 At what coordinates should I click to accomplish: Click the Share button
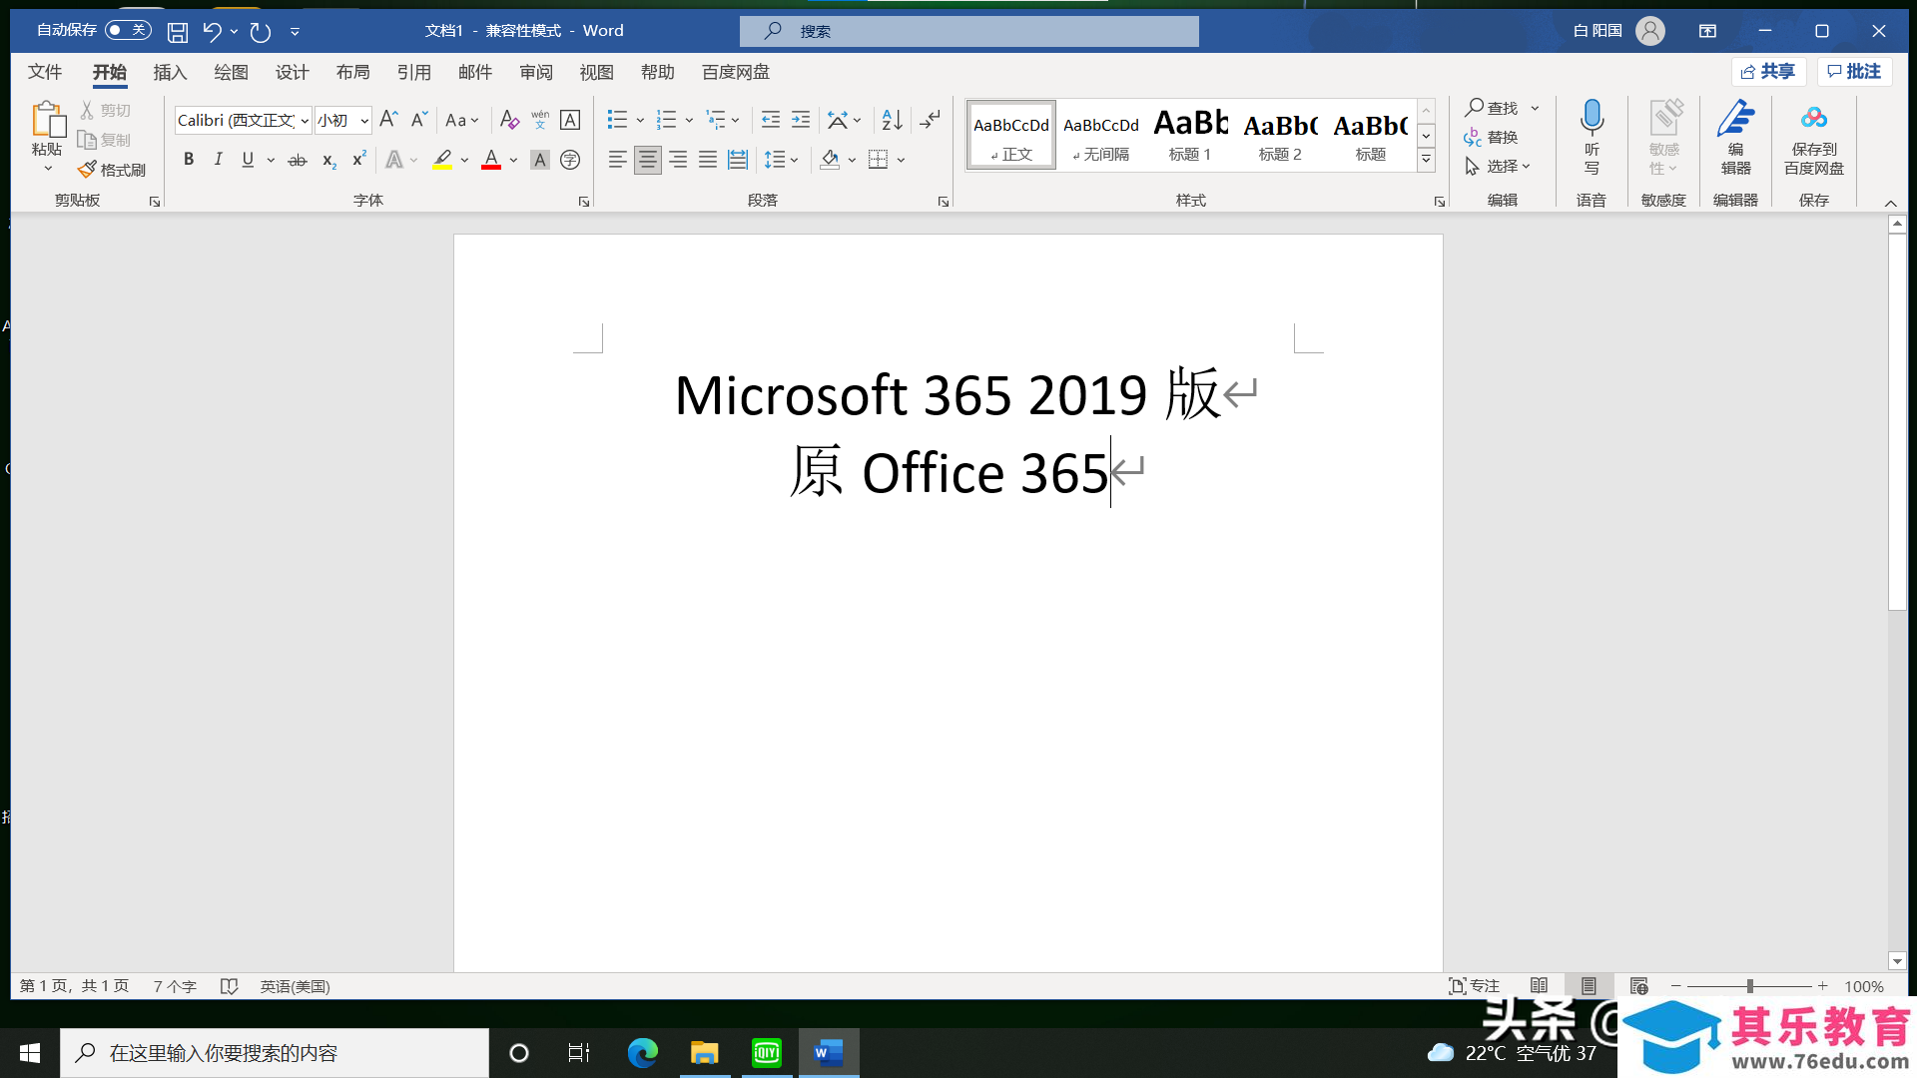click(1768, 72)
